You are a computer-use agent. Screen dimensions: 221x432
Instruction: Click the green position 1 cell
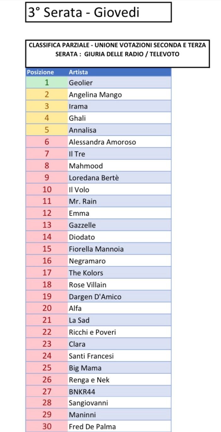(47, 83)
